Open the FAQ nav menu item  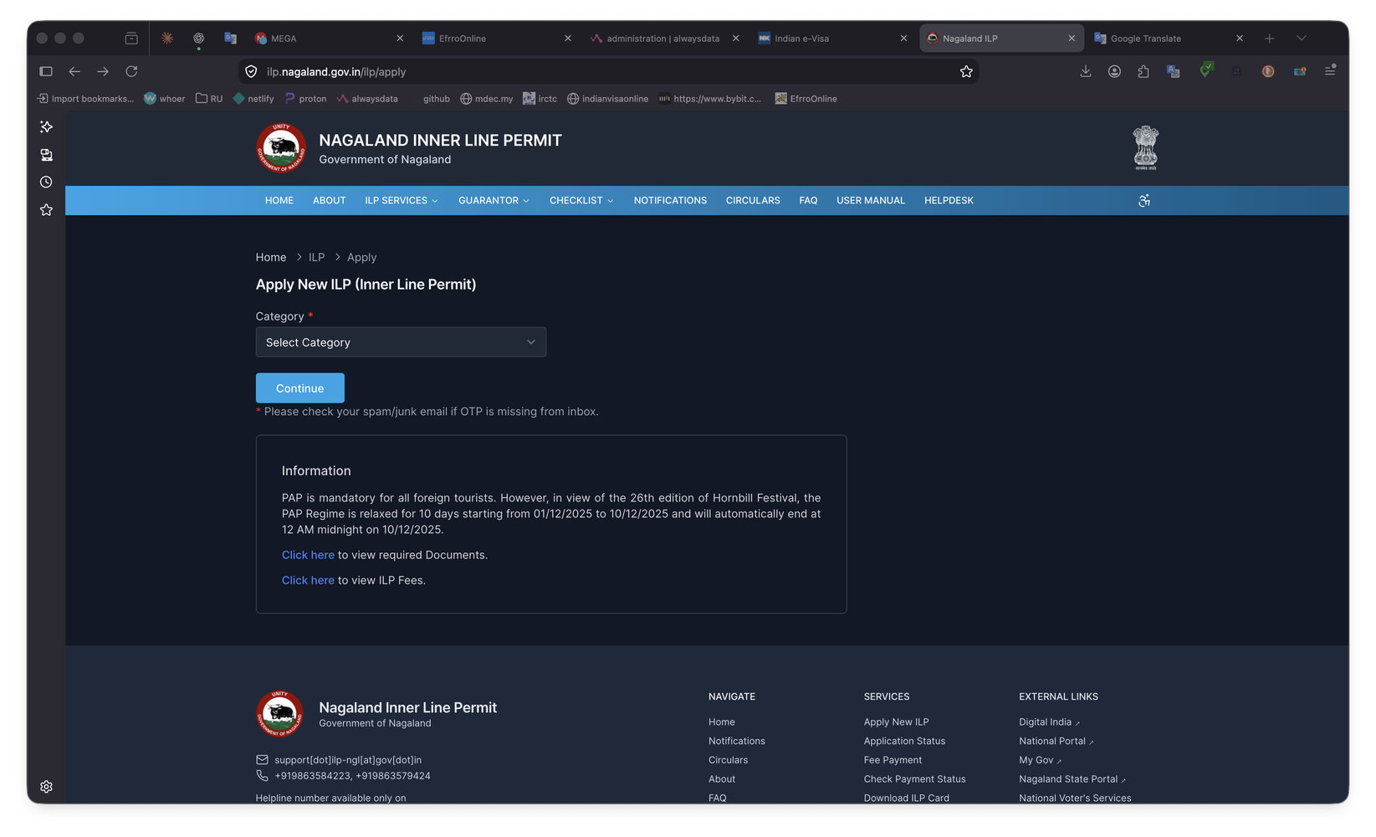(x=808, y=201)
